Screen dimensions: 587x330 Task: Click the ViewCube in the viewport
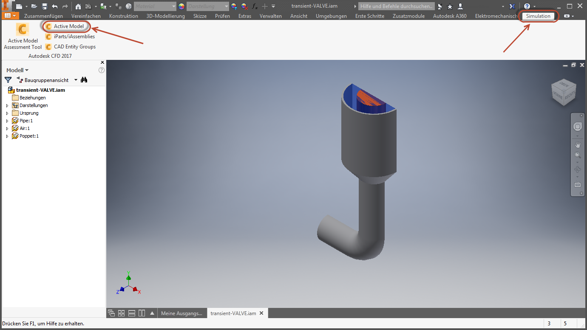[564, 92]
